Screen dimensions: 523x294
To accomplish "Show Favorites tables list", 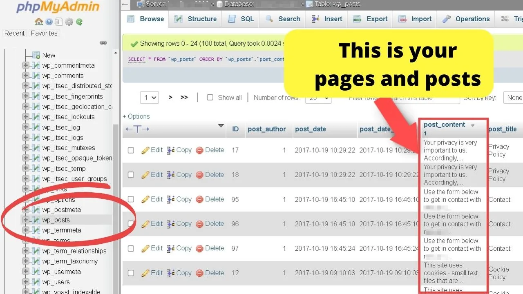I will point(44,33).
